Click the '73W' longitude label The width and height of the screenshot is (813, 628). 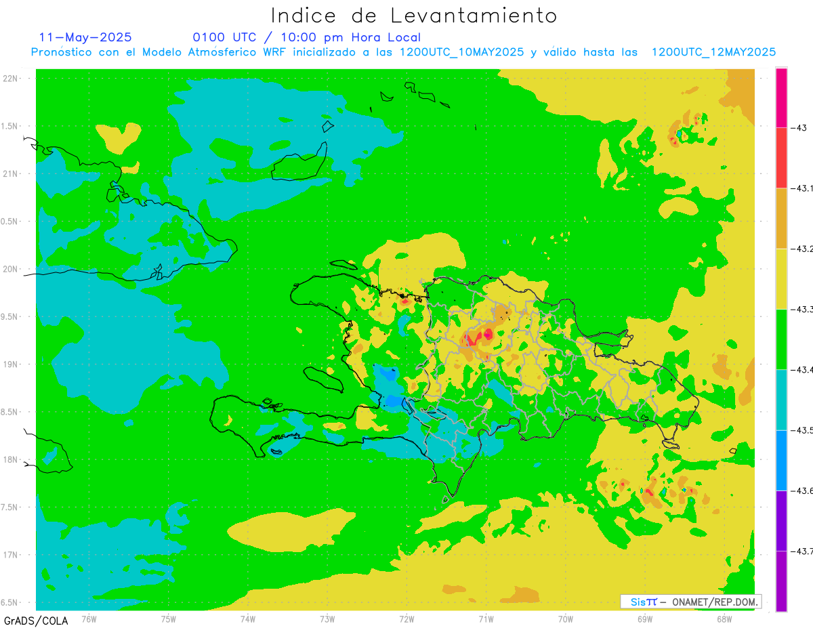coord(327,619)
